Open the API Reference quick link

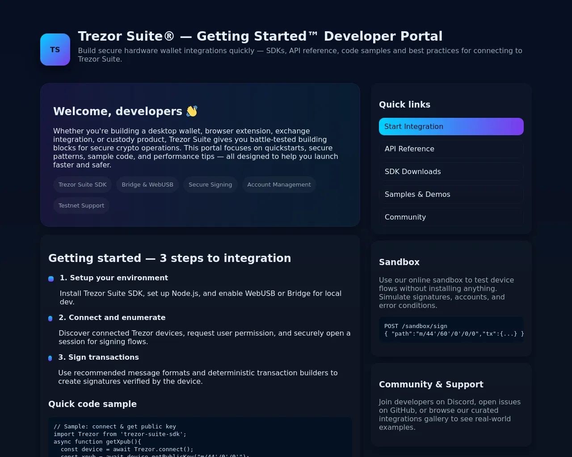[x=451, y=149]
